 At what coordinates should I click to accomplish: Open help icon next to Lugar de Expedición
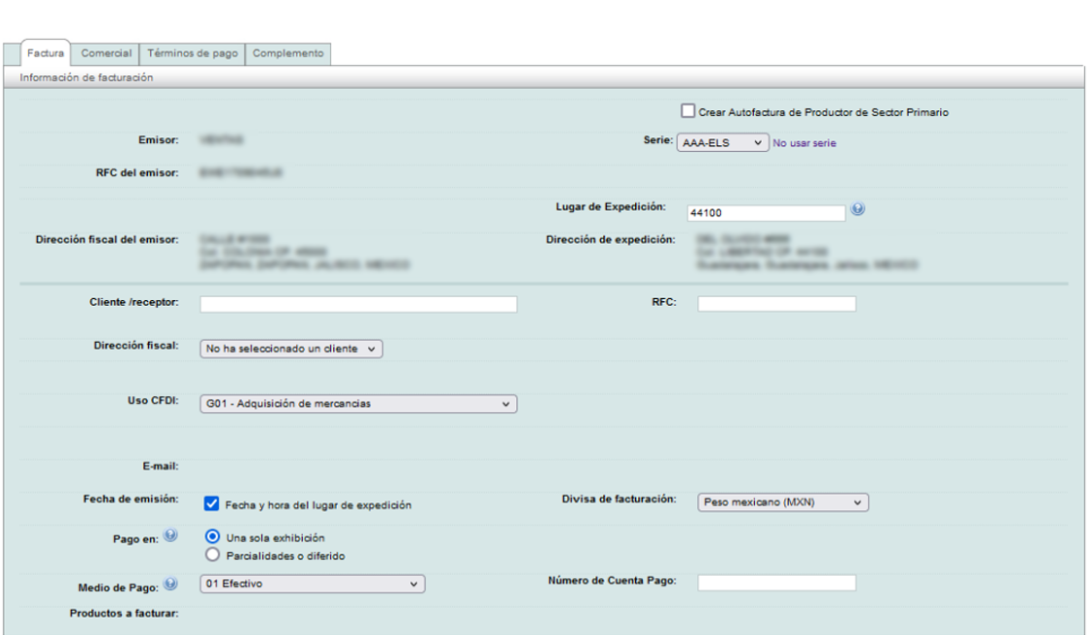pos(859,210)
